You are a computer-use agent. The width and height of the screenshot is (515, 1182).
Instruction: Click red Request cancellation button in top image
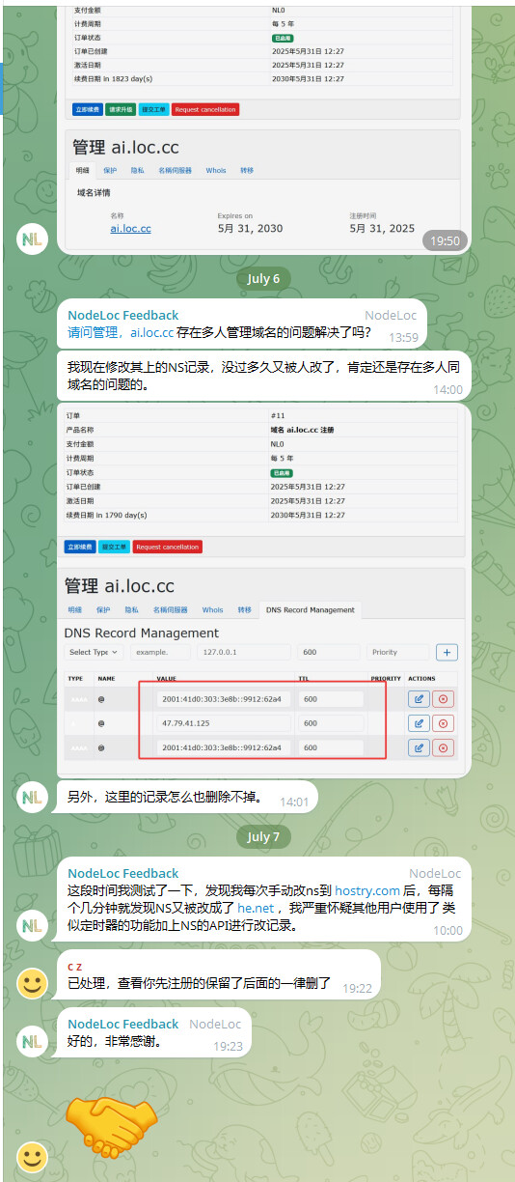205,109
